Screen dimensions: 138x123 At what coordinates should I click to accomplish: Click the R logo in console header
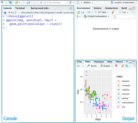(x=5, y=13)
